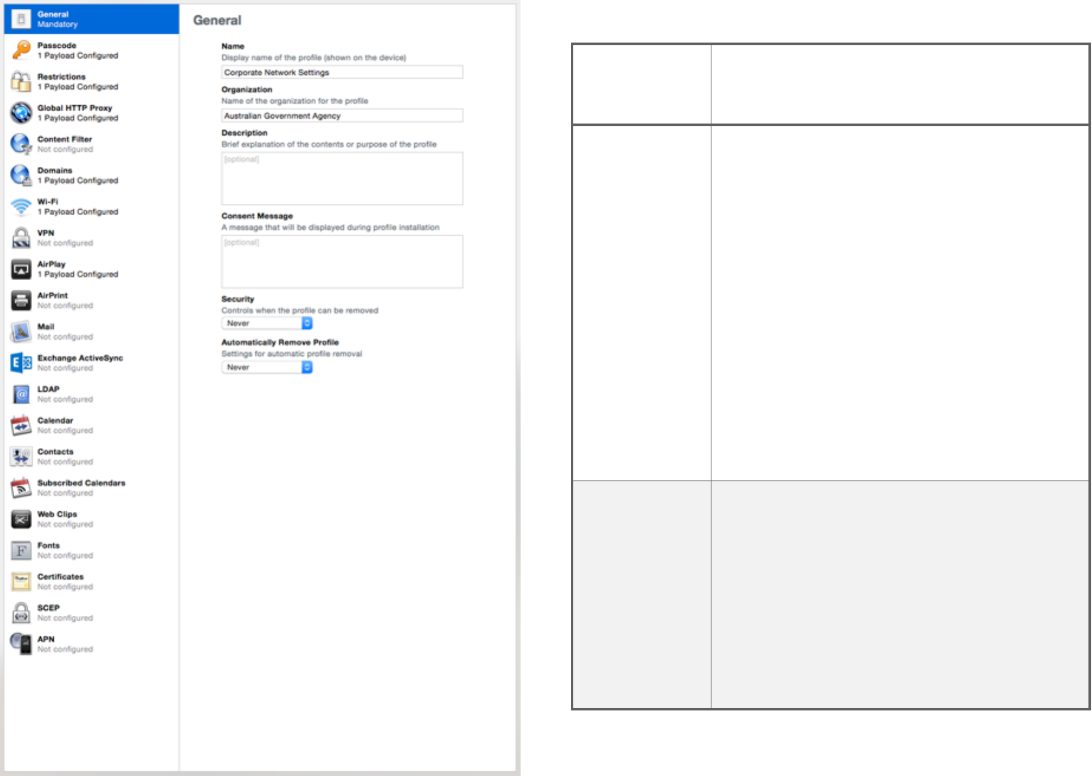
Task: Select the Wi-Fi signal icon
Action: pos(21,207)
